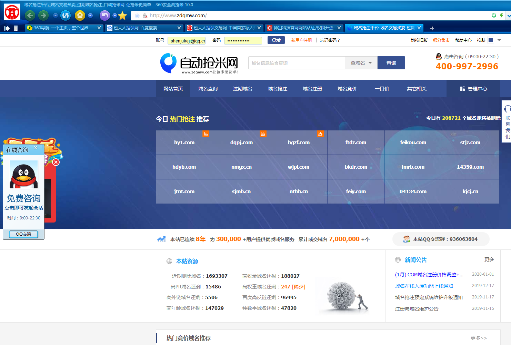Go to the browser home page icon

pos(80,16)
